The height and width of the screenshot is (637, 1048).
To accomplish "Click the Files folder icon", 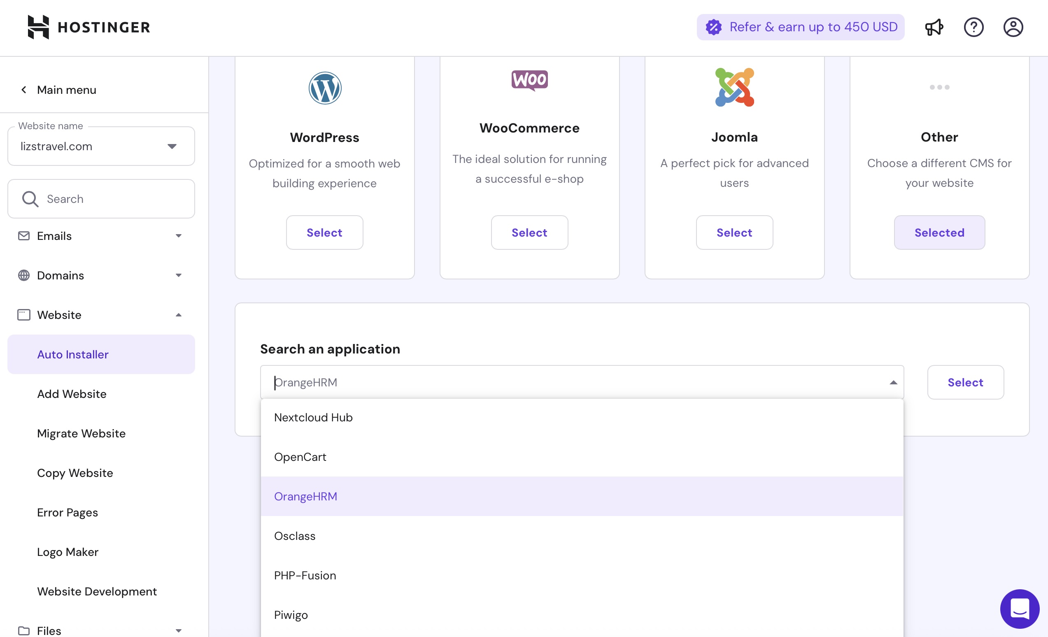I will pyautogui.click(x=24, y=630).
